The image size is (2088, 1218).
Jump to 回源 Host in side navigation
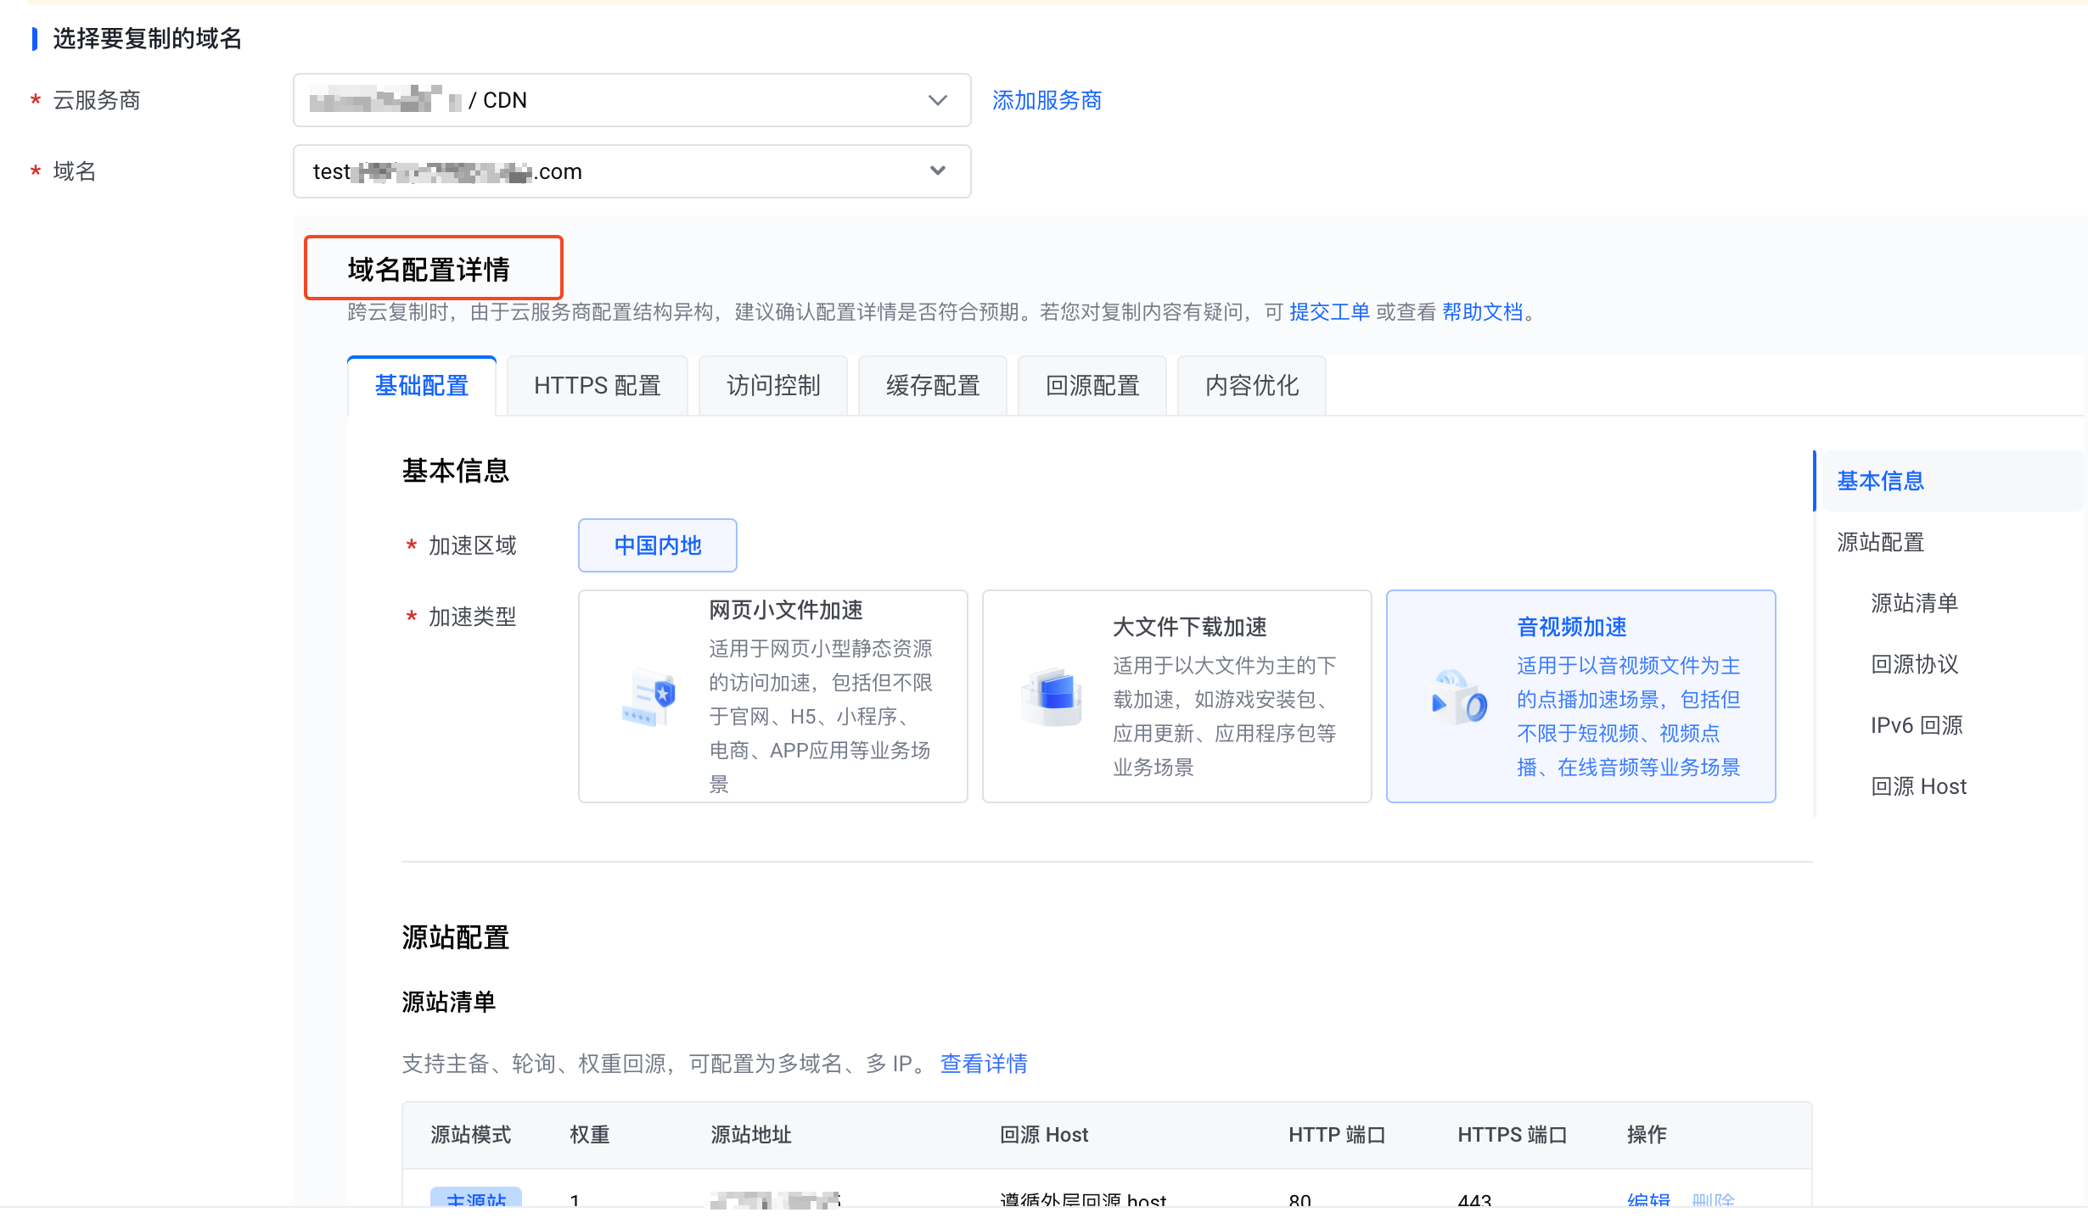[x=1918, y=786]
